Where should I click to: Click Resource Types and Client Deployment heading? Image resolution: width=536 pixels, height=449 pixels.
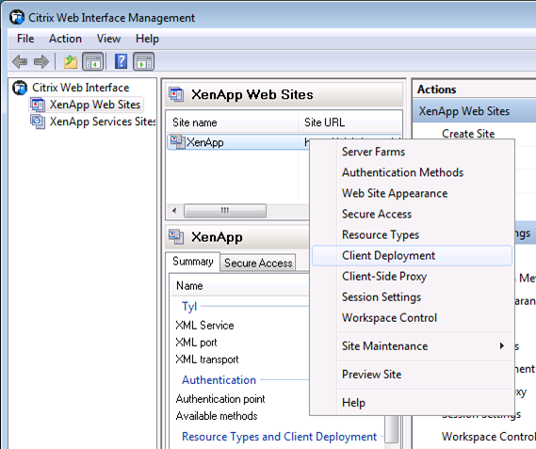point(279,437)
